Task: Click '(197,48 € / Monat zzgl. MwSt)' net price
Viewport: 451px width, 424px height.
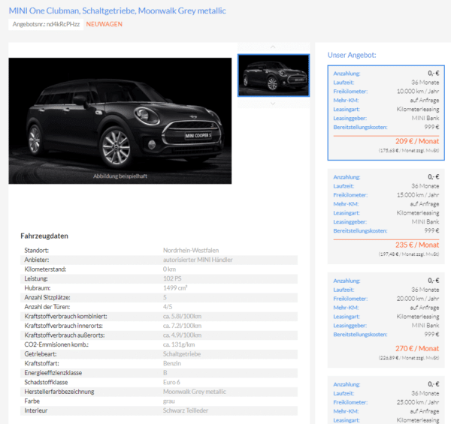Action: [x=409, y=254]
